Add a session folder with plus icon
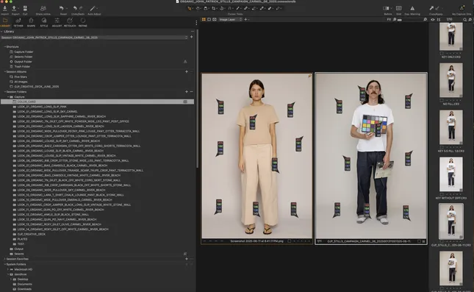This screenshot has width=474, height=292. pos(187,92)
